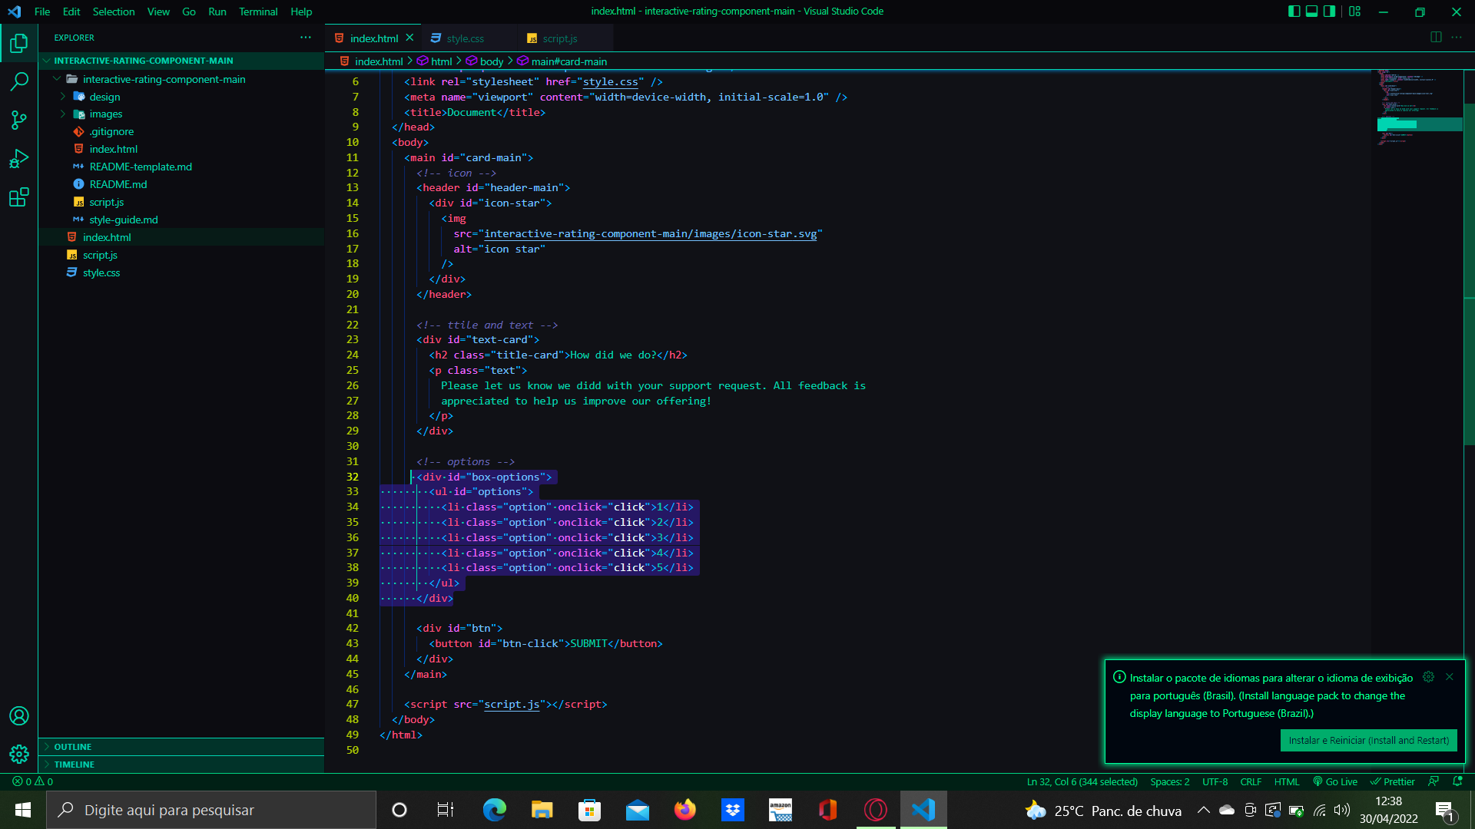Click Instalar e Reiniciar button
The width and height of the screenshot is (1475, 829).
(1368, 741)
